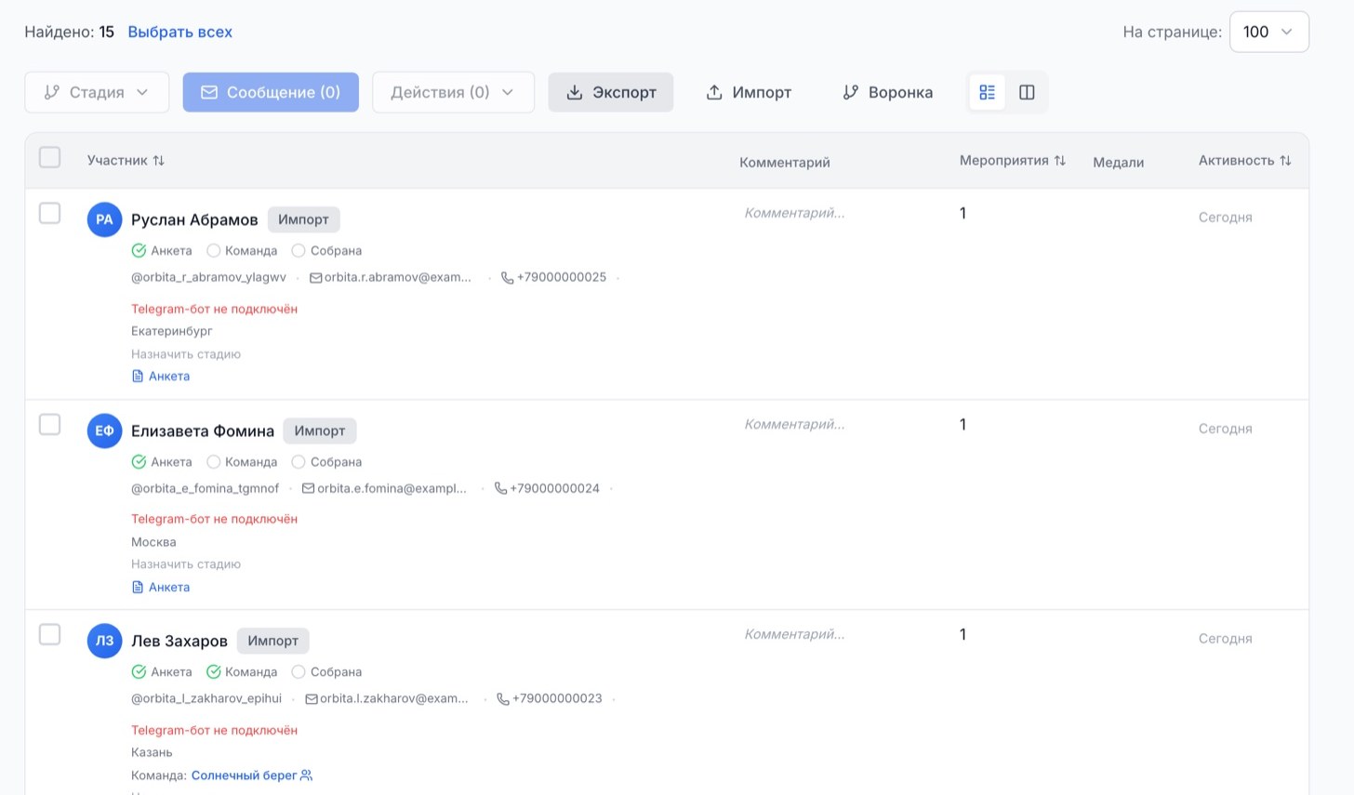Open the Действия (0) dropdown

tap(453, 92)
